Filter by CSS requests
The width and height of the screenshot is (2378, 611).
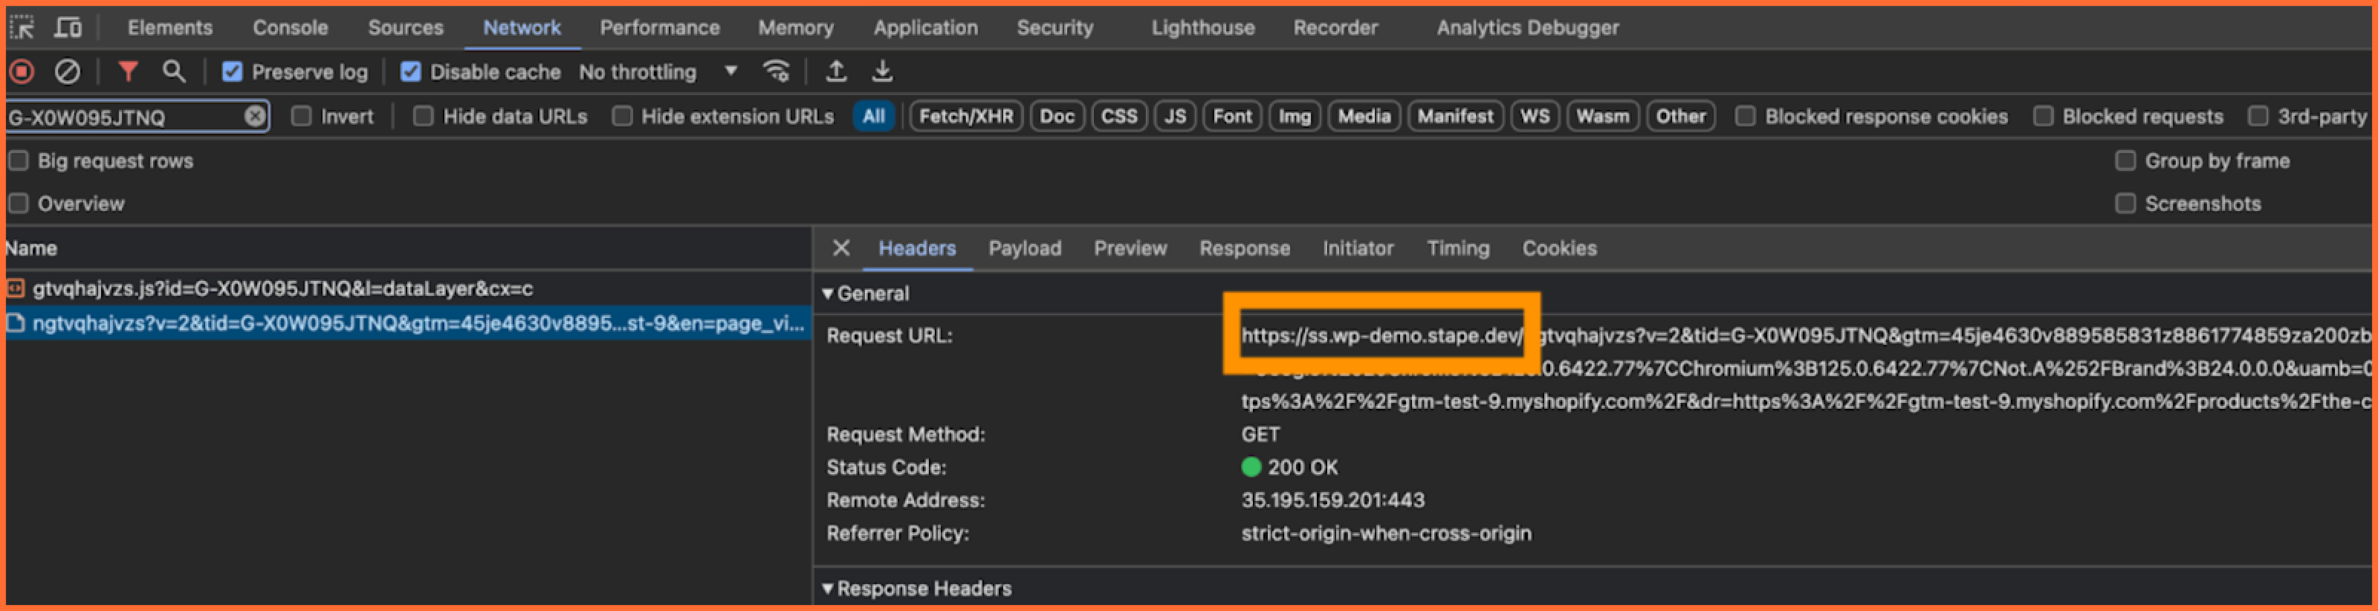[1120, 116]
